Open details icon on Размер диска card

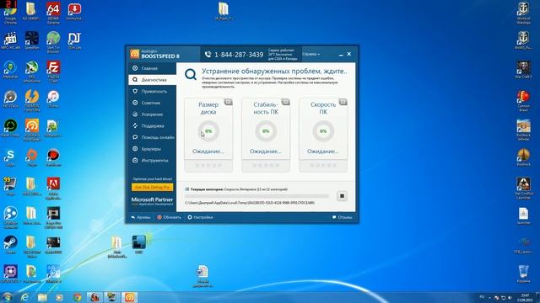(x=229, y=102)
